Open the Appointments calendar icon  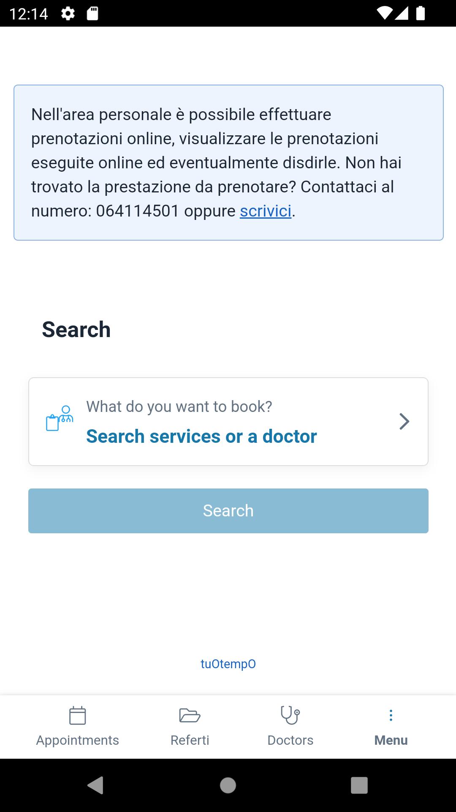tap(78, 716)
